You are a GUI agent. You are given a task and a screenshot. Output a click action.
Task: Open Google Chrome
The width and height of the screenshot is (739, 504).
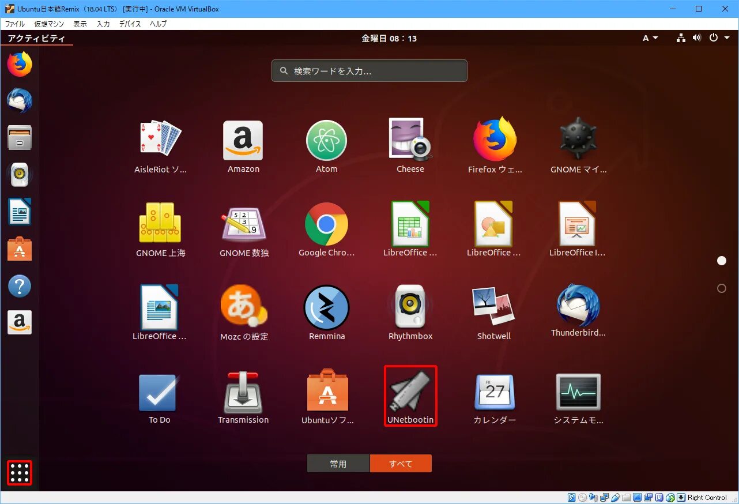coord(326,230)
